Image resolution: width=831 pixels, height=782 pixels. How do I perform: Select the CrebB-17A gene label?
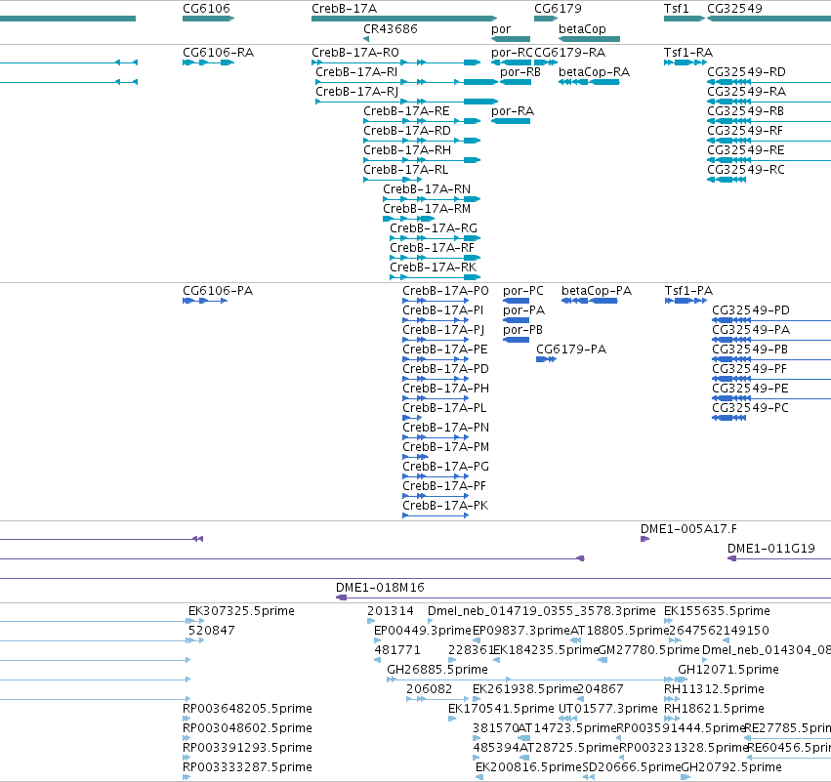[344, 9]
